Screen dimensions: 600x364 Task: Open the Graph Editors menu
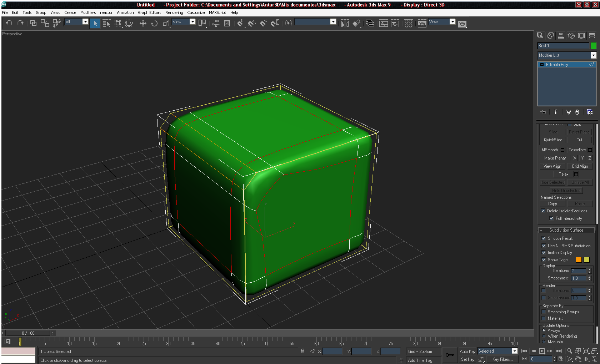pos(149,12)
